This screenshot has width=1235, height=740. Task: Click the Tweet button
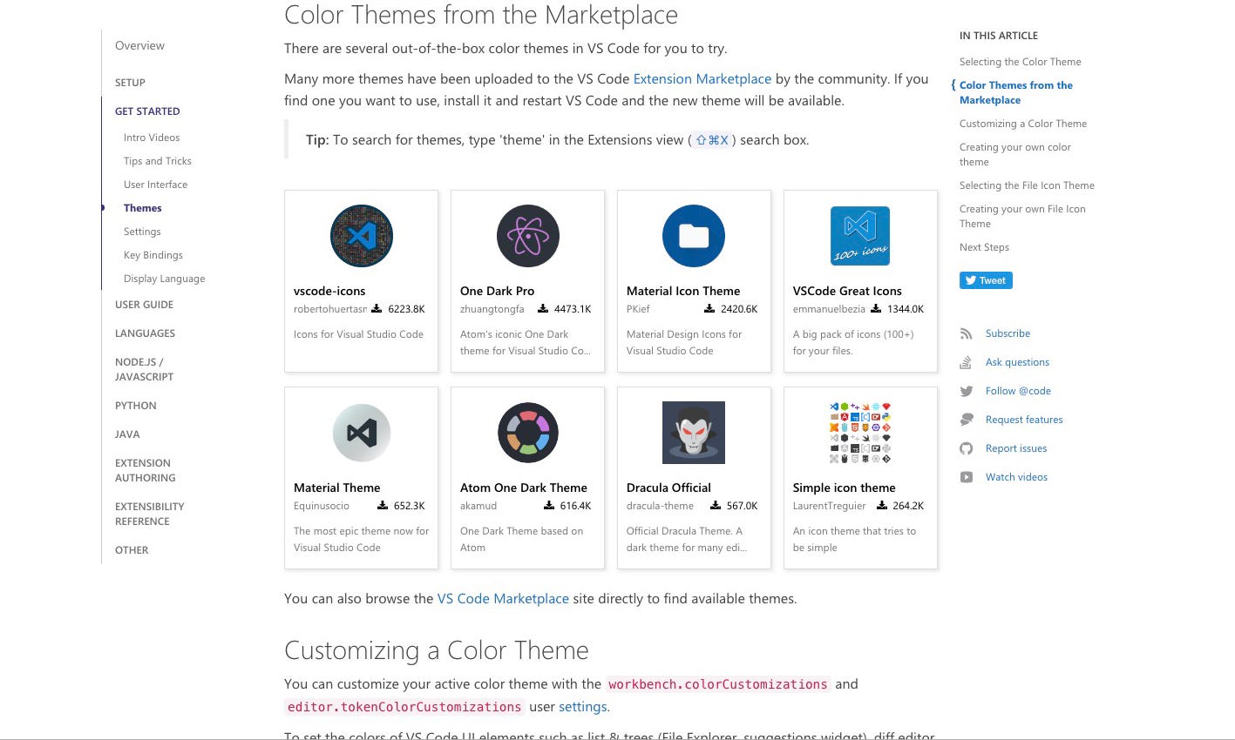tap(986, 280)
